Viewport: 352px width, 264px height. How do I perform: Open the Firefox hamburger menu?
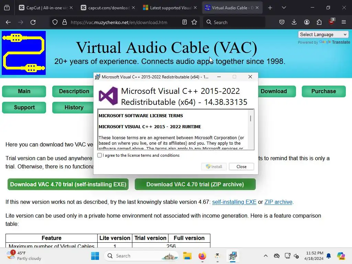344,22
